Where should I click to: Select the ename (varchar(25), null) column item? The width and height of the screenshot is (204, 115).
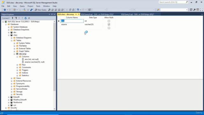35,62
